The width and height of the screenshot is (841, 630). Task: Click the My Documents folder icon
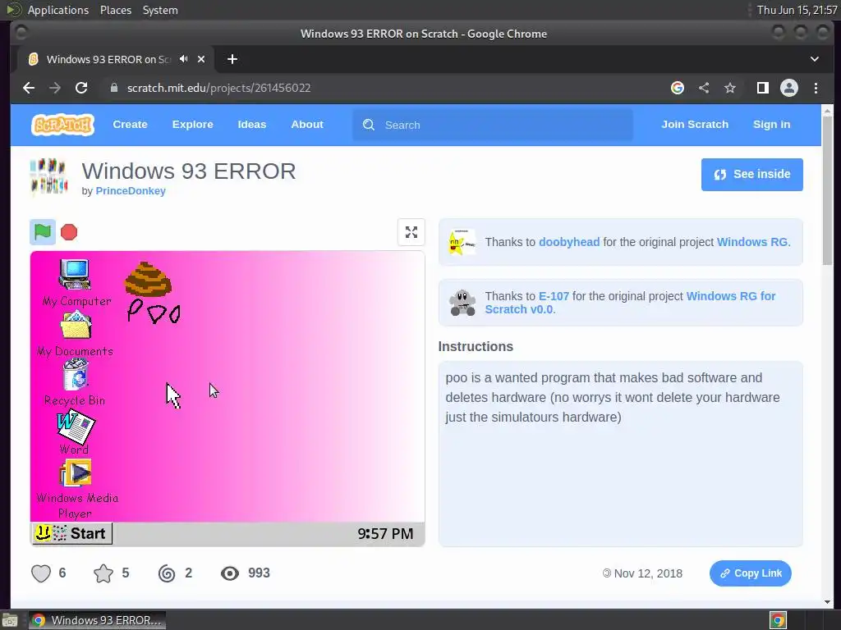76,325
